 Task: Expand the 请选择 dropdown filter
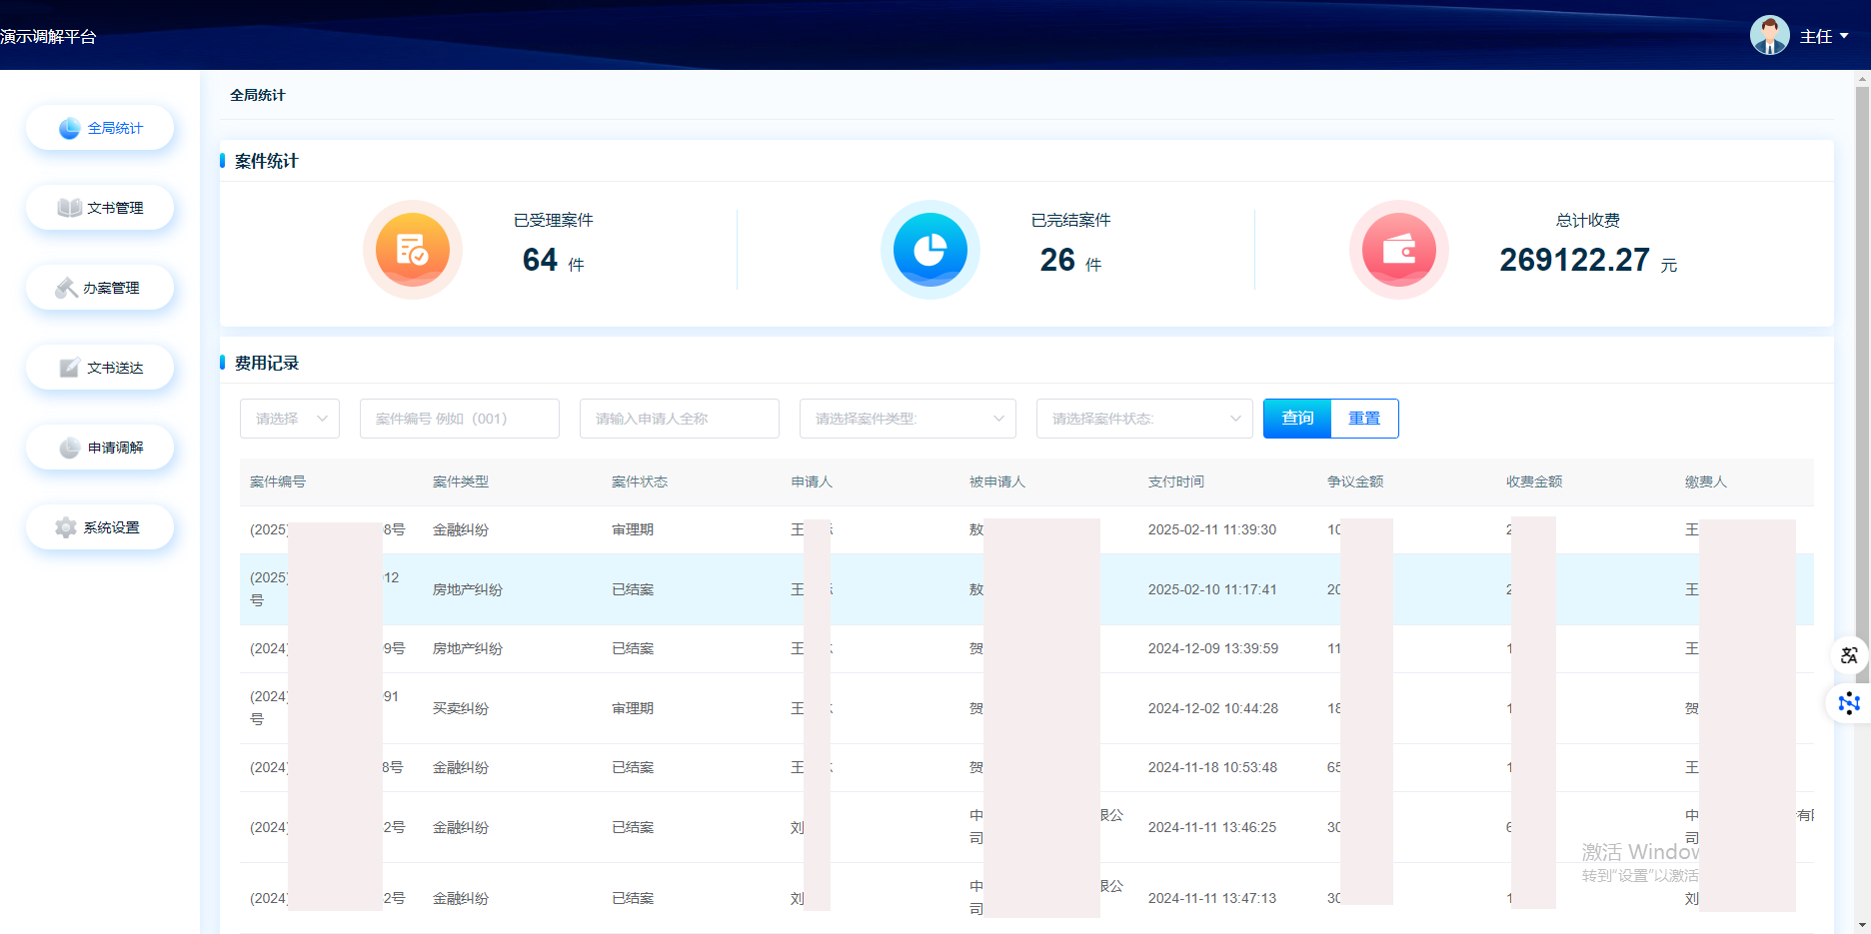click(x=290, y=419)
